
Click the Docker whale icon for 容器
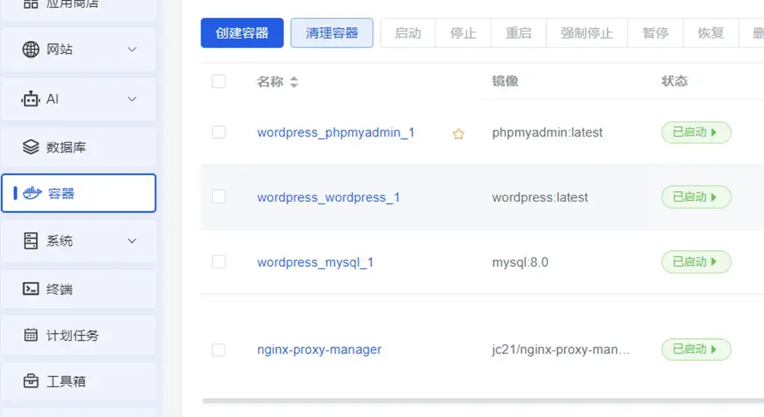tap(31, 193)
